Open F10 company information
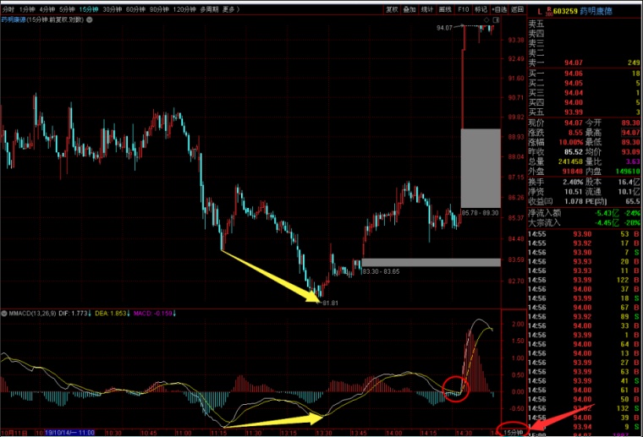The width and height of the screenshot is (643, 437). (464, 9)
